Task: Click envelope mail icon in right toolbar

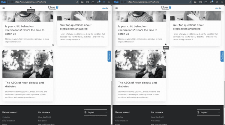Action: pyautogui.click(x=206, y=2)
